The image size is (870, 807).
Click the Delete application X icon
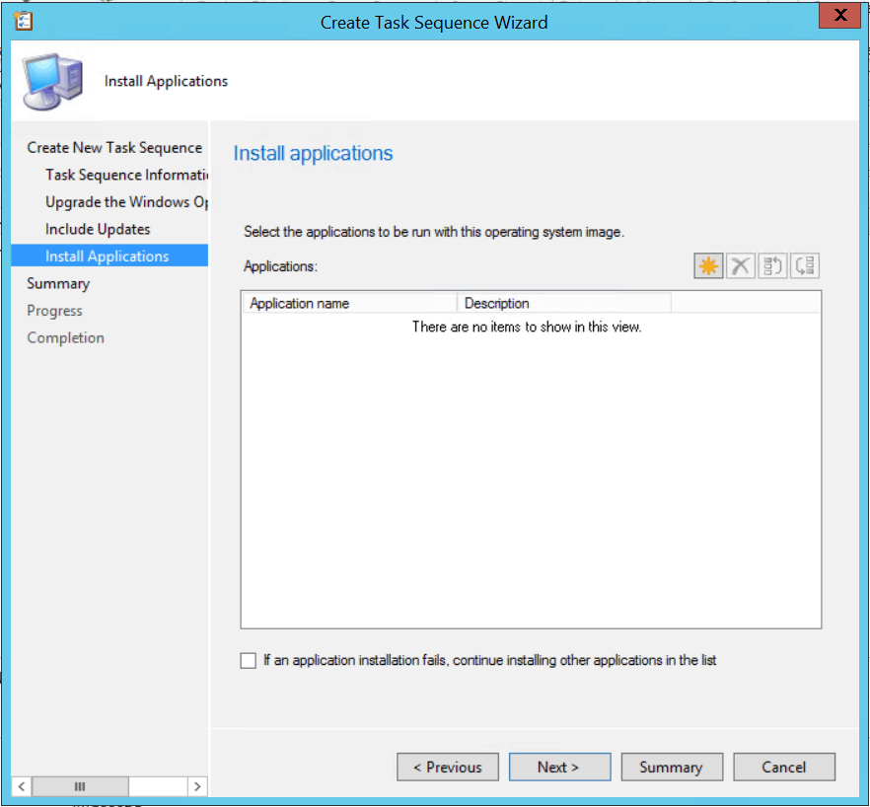click(x=740, y=265)
